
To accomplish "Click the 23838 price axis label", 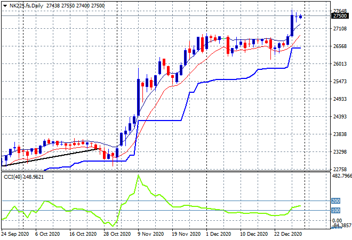I will 340,134.
